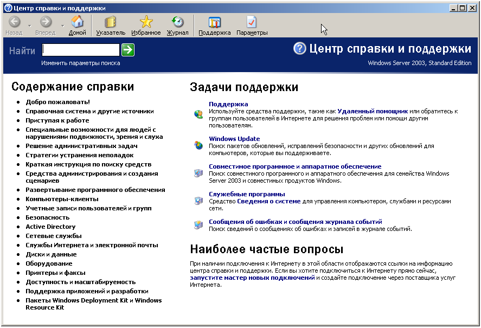Viewport: 481px width, 328px height.
Task: Click Изменить параметры поиска link
Action: 81,63
